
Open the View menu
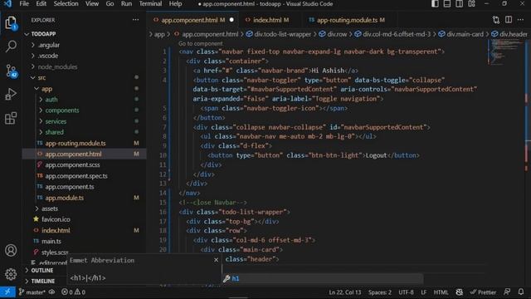[x=92, y=3]
